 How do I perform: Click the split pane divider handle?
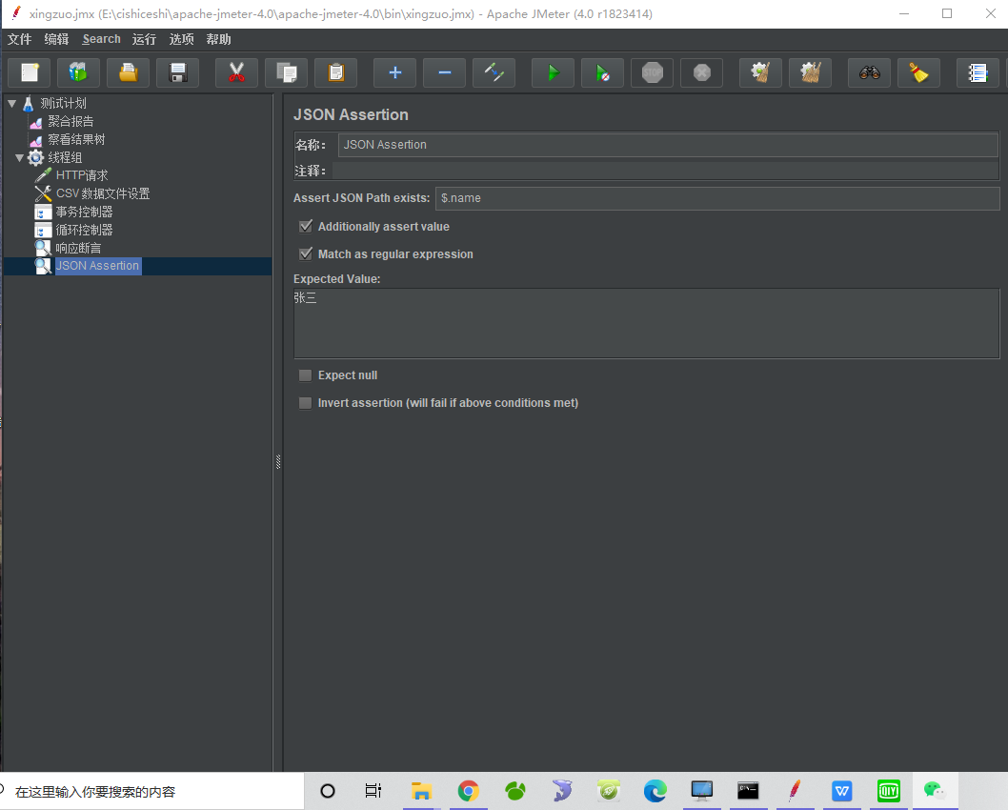point(278,461)
